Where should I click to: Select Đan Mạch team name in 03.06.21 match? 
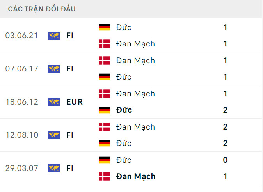click(135, 44)
